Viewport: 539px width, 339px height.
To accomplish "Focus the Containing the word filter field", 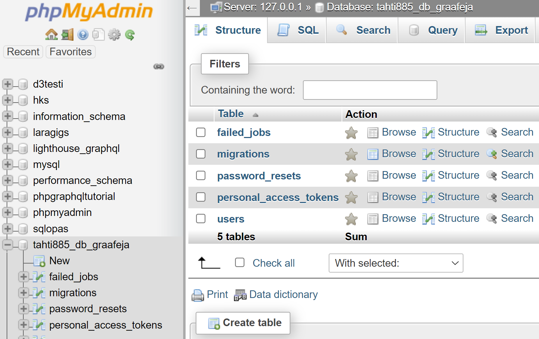I will [x=370, y=90].
